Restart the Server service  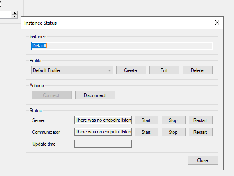point(201,120)
